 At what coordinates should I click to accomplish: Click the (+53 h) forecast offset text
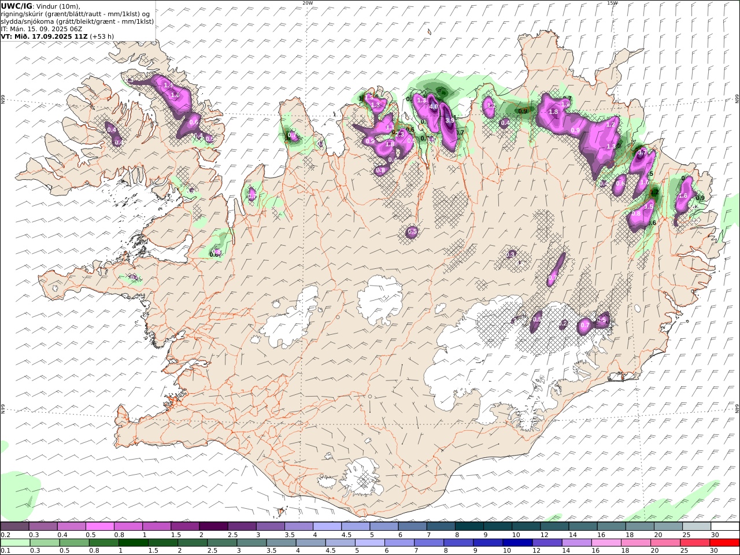coord(102,36)
